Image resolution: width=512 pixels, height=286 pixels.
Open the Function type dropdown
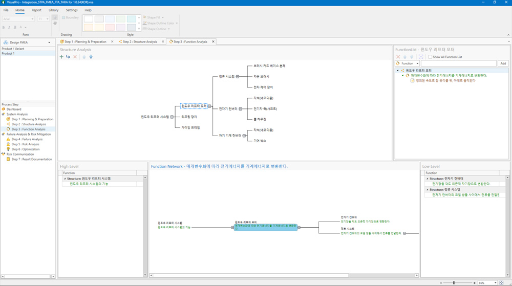[417, 63]
